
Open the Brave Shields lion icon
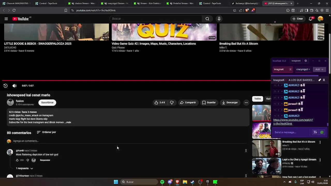(x=247, y=10)
